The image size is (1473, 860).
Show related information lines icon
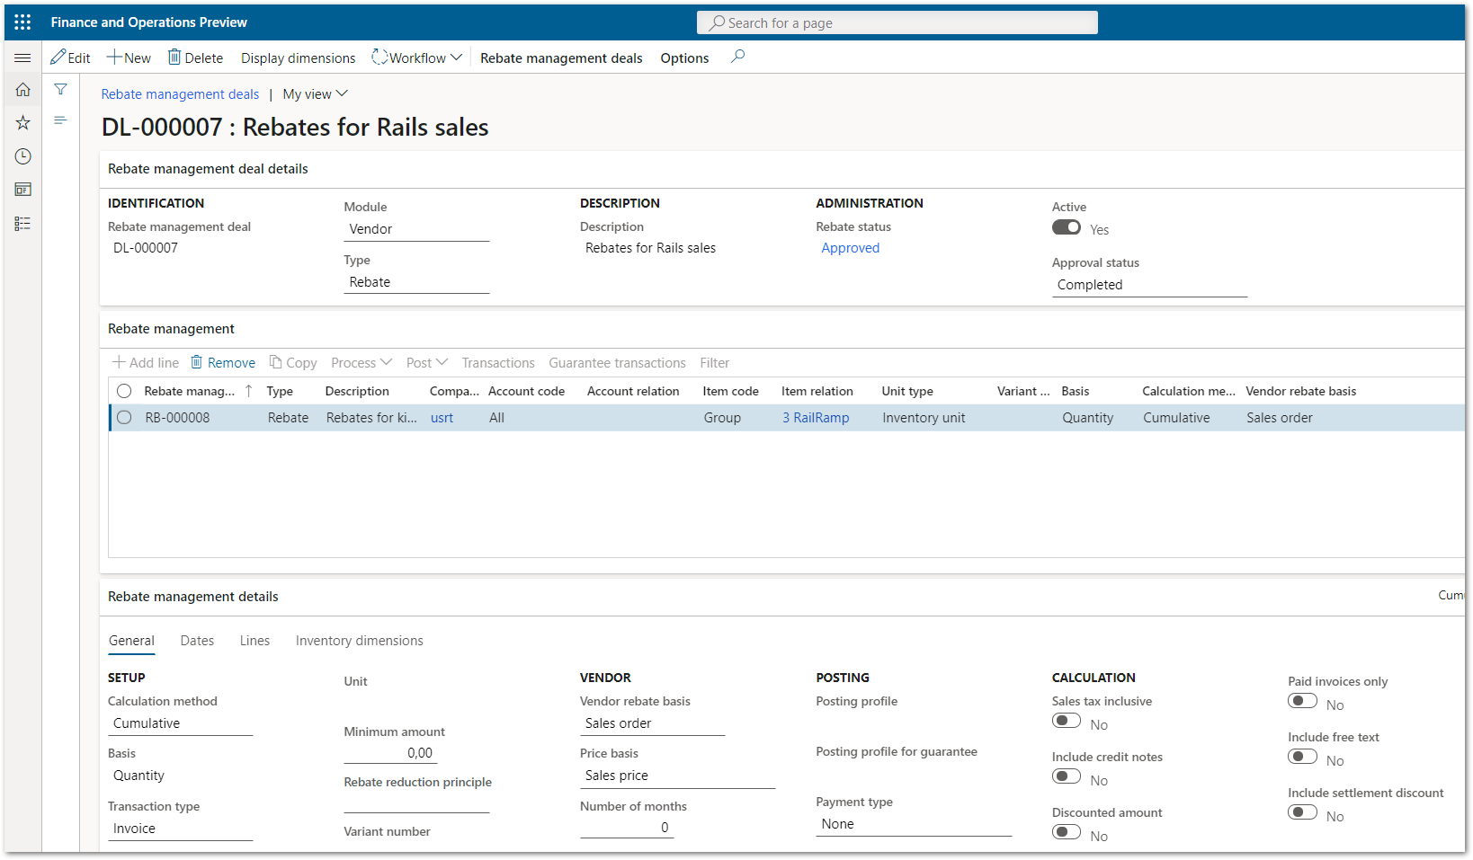[60, 120]
